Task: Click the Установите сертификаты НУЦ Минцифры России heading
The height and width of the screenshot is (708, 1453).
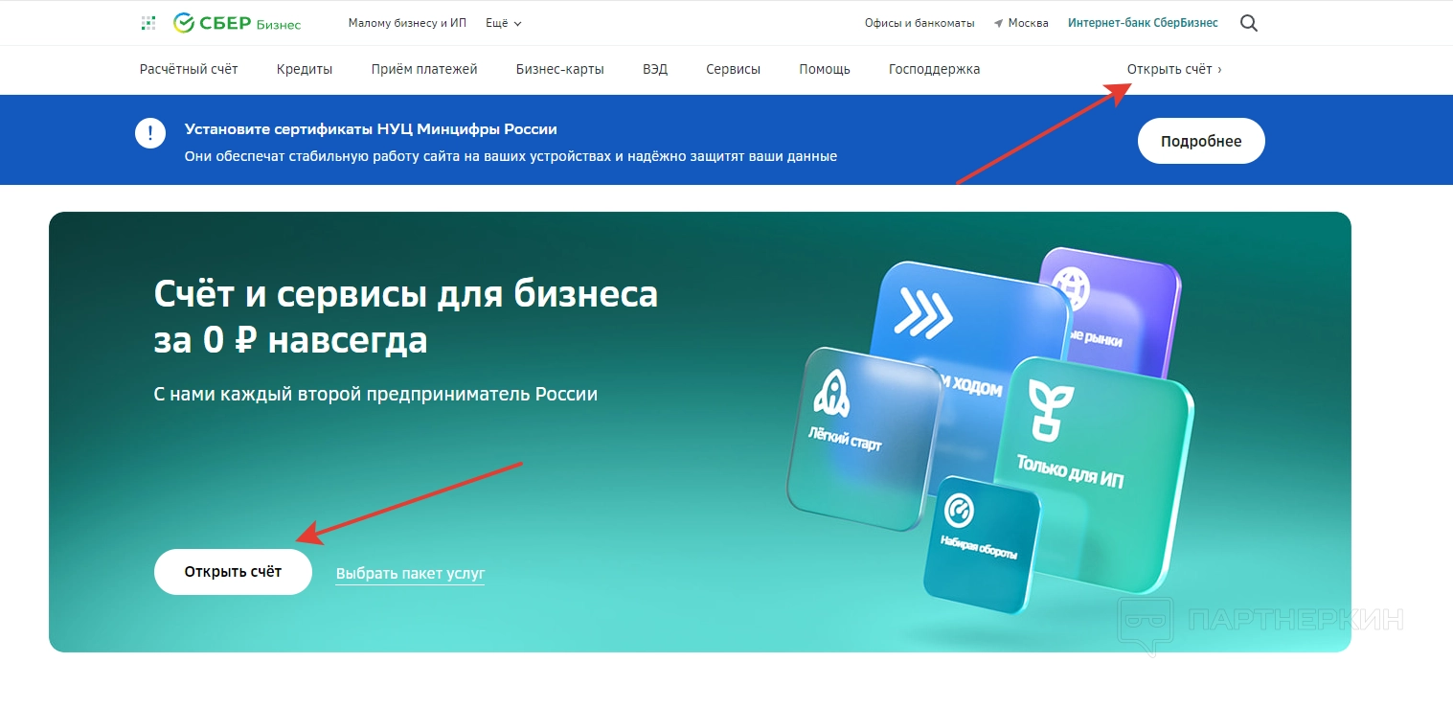Action: [x=371, y=129]
